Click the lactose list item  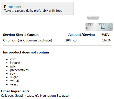click(15, 63)
